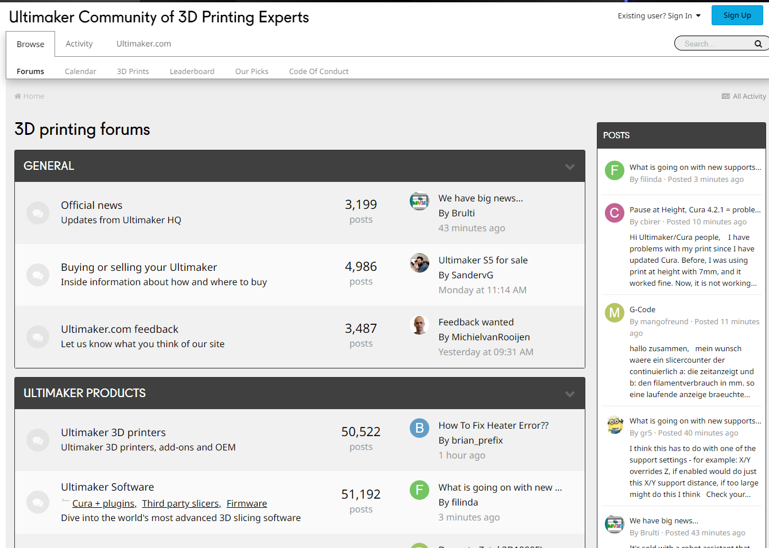The height and width of the screenshot is (548, 769).
Task: Click Ultimaker 3D printers forum bubble icon
Action: [38, 440]
